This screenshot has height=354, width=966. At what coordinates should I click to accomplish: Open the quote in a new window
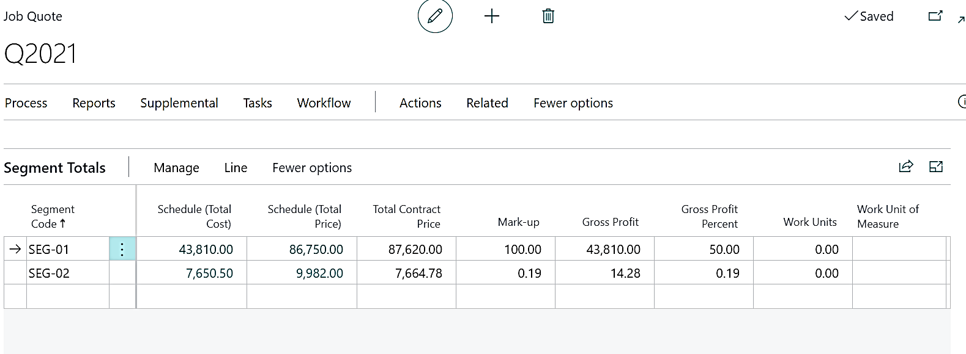coord(935,16)
